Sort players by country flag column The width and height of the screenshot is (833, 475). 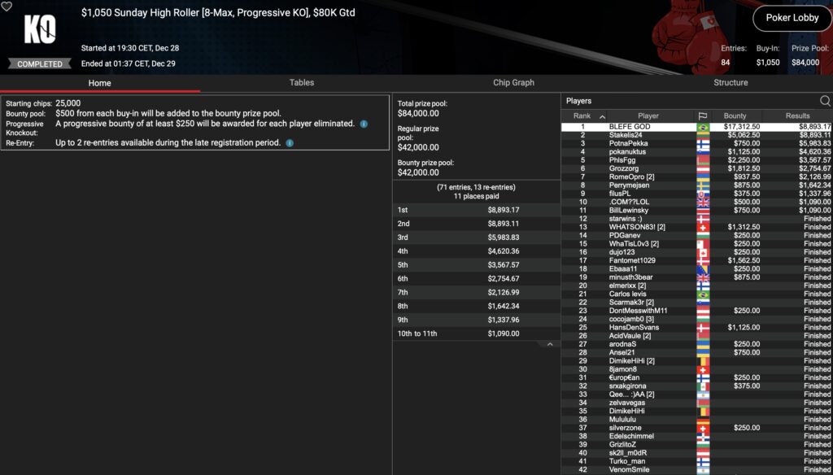pyautogui.click(x=703, y=116)
